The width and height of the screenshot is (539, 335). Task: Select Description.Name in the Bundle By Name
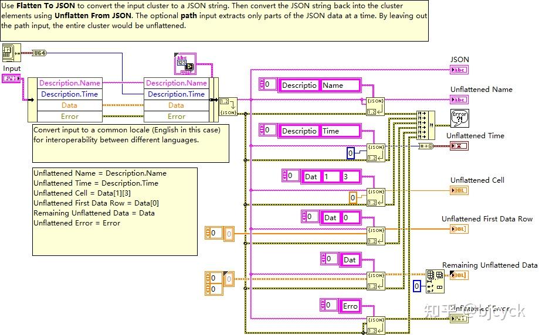point(177,83)
